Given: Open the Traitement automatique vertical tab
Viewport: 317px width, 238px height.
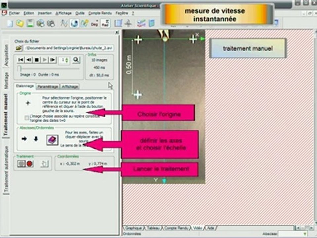Looking at the screenshot, I should [x=6, y=169].
